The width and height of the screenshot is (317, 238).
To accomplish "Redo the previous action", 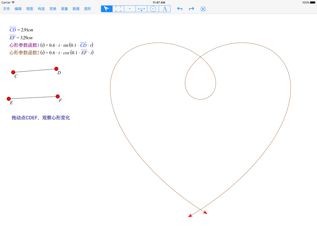I will (191, 9).
